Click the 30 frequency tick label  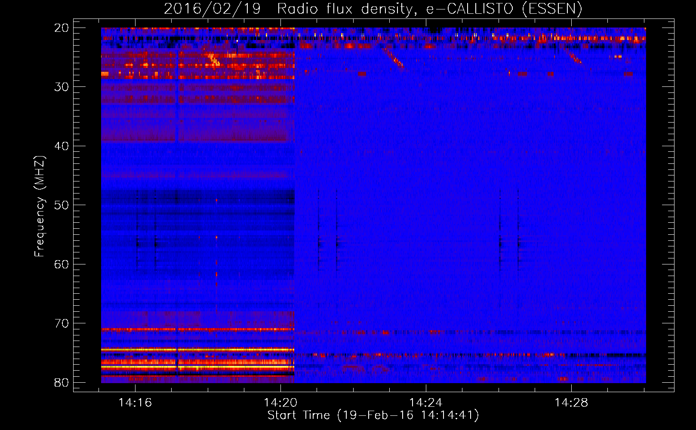click(62, 87)
